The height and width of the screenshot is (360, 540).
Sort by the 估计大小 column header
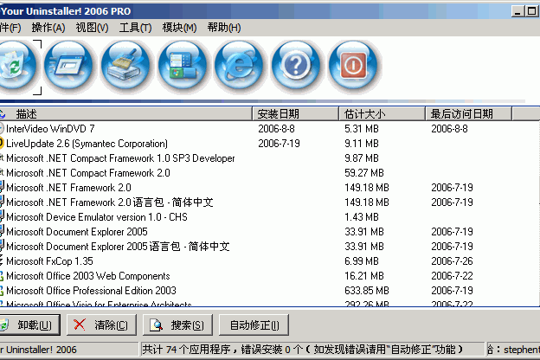click(x=382, y=113)
